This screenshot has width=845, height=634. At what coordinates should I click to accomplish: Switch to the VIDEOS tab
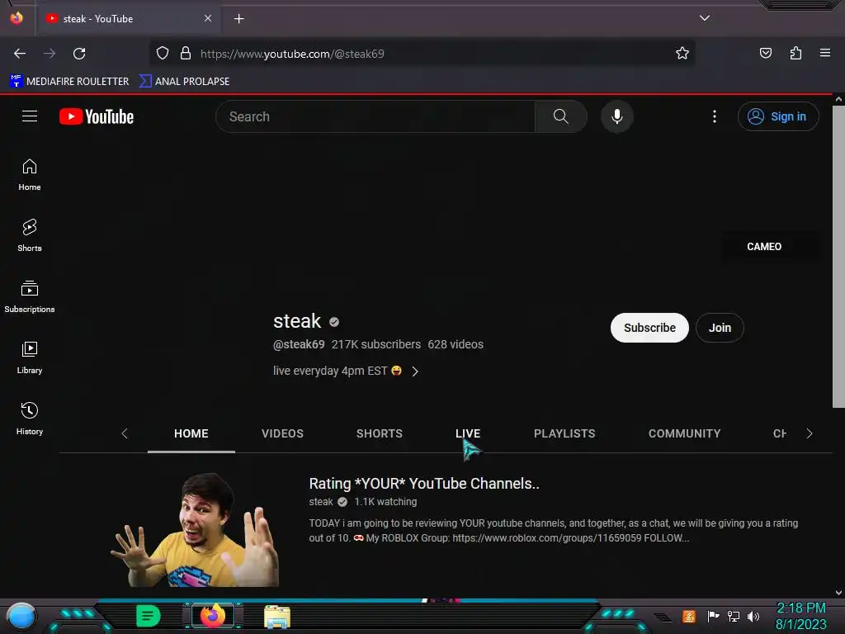[x=282, y=433]
